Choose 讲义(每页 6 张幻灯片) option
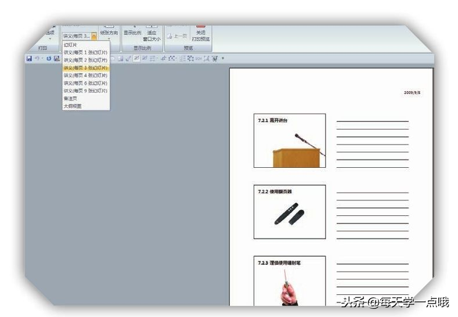This screenshot has width=458, height=317. click(x=86, y=83)
